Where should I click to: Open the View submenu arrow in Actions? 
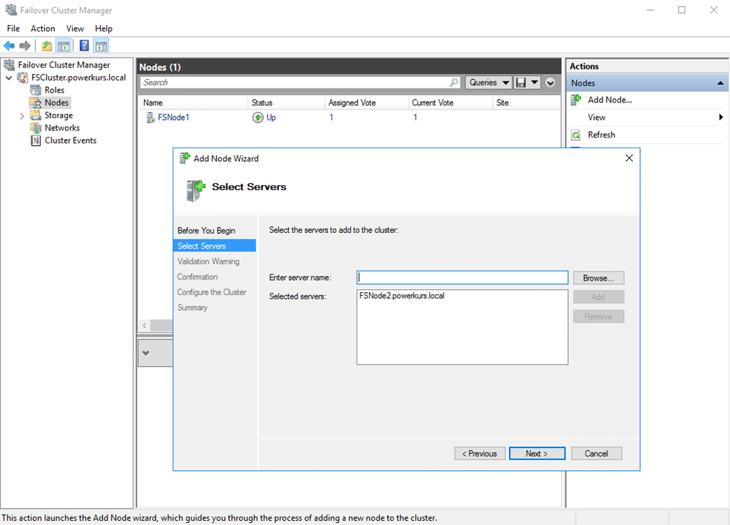[721, 118]
